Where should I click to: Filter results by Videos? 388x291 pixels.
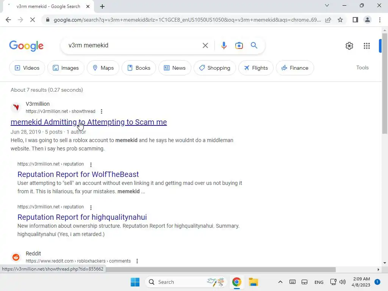click(27, 68)
